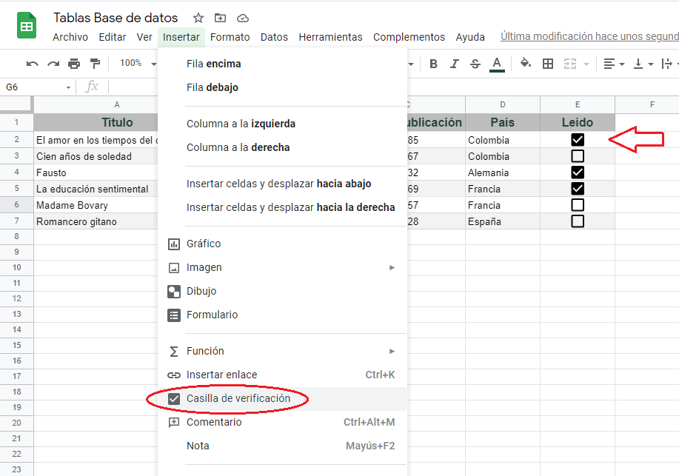Open the G6 name box dropdown

(68, 87)
